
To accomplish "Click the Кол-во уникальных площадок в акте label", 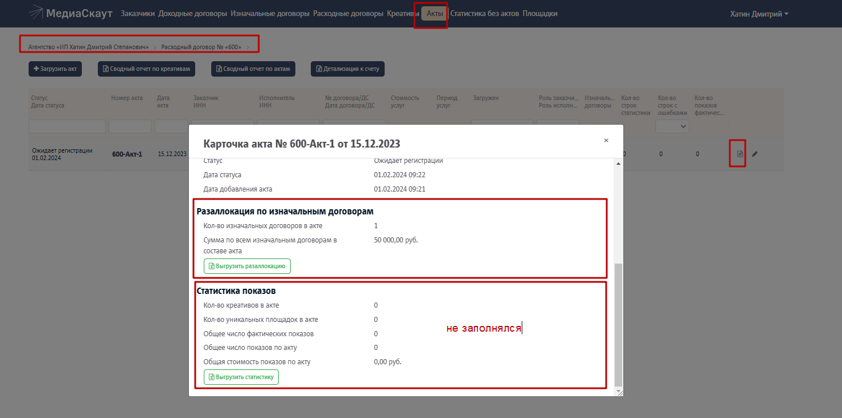I will [261, 320].
